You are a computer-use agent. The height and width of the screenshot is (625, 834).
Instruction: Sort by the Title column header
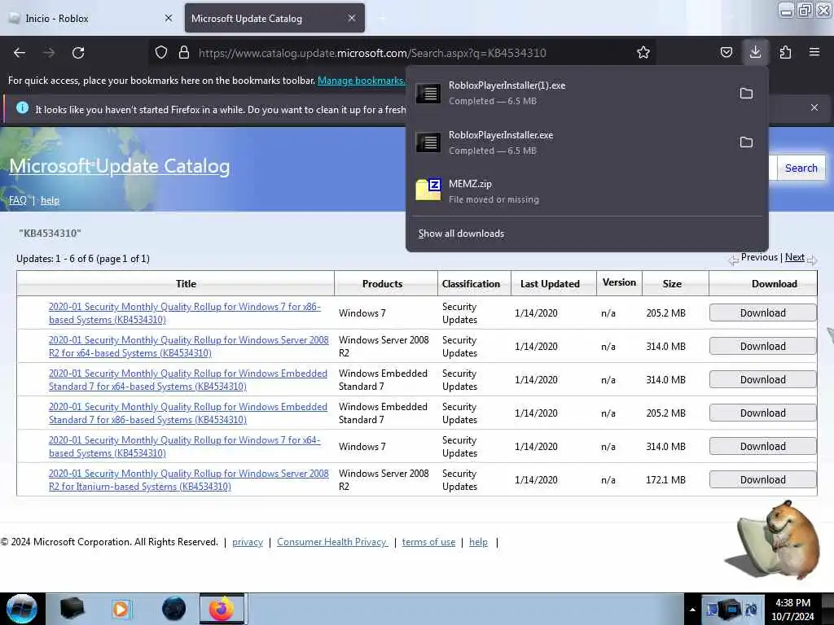[x=187, y=284]
